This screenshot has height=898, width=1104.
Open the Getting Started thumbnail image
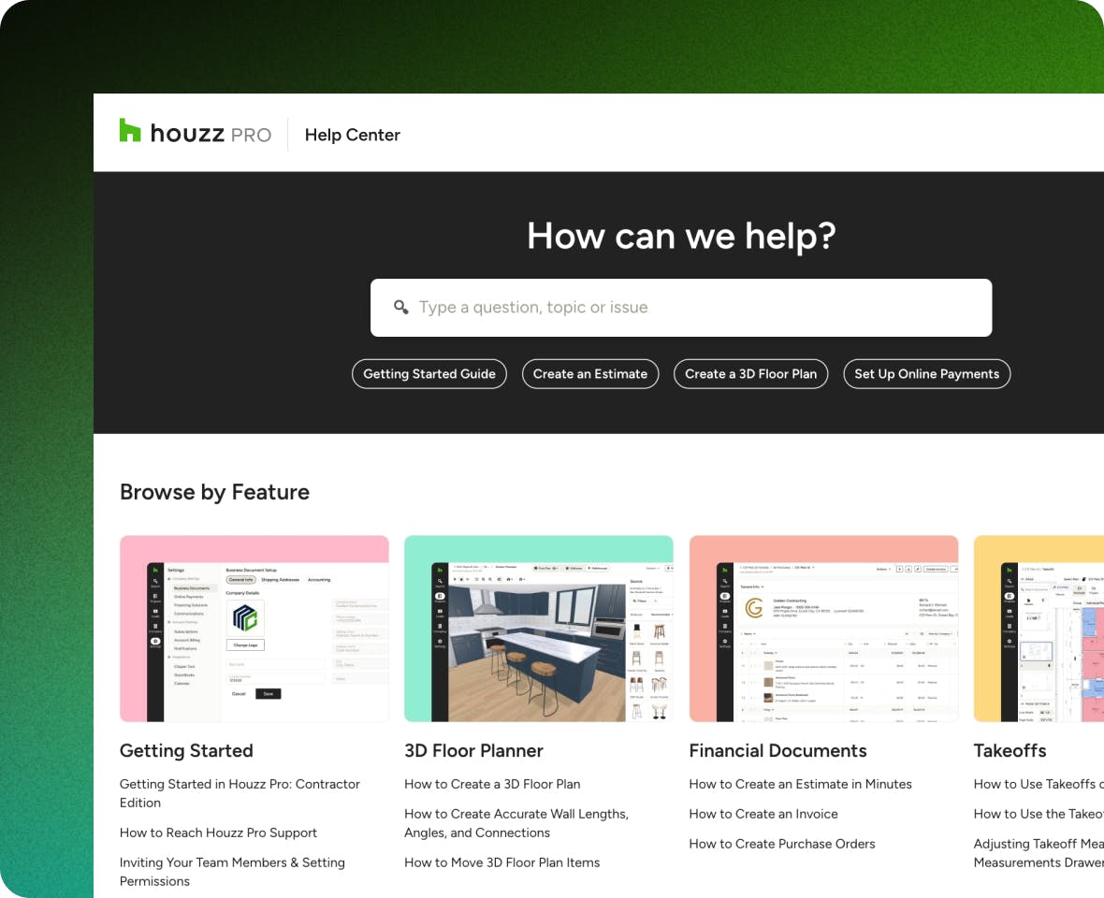tap(254, 629)
